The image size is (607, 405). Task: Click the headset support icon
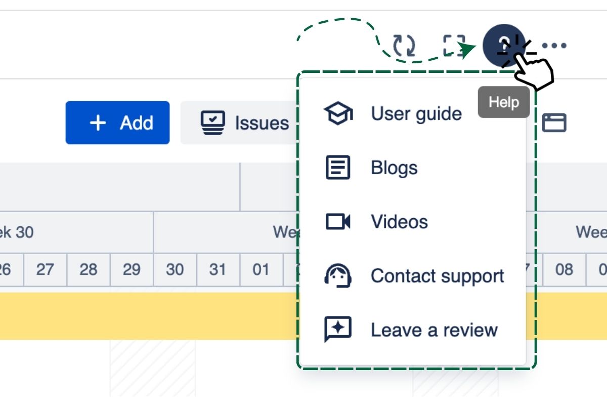(x=337, y=276)
